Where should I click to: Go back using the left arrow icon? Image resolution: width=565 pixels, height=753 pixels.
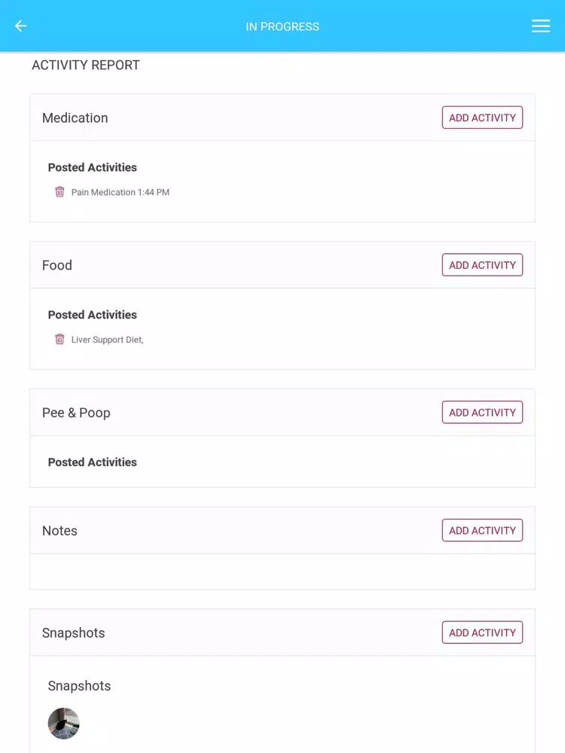pyautogui.click(x=20, y=26)
